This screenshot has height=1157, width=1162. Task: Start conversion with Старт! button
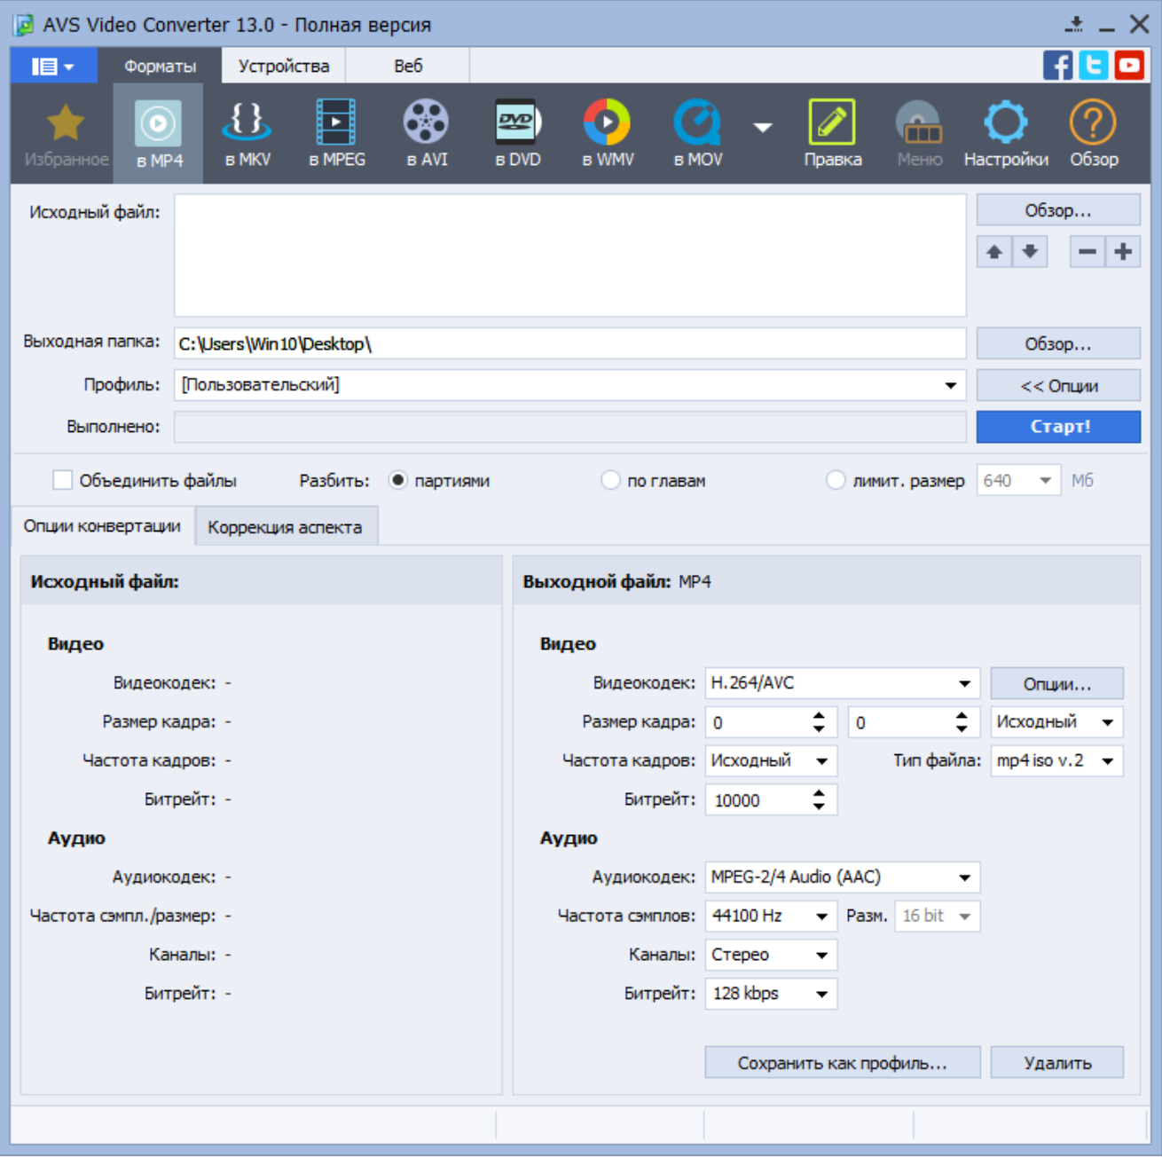(x=1058, y=427)
